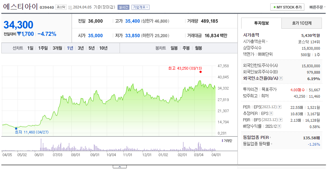Click the 동일업종 PER value 135.58배
This screenshot has width=327, height=169.
click(311, 138)
